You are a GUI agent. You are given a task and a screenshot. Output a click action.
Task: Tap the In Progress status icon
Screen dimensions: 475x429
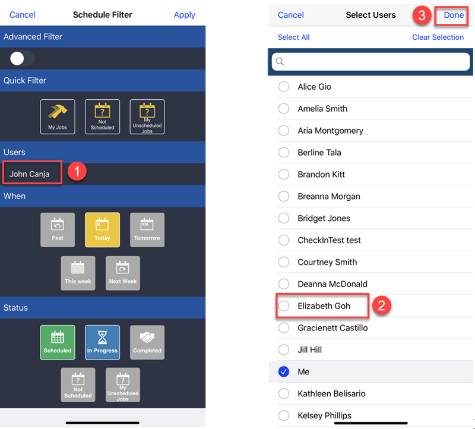[102, 342]
